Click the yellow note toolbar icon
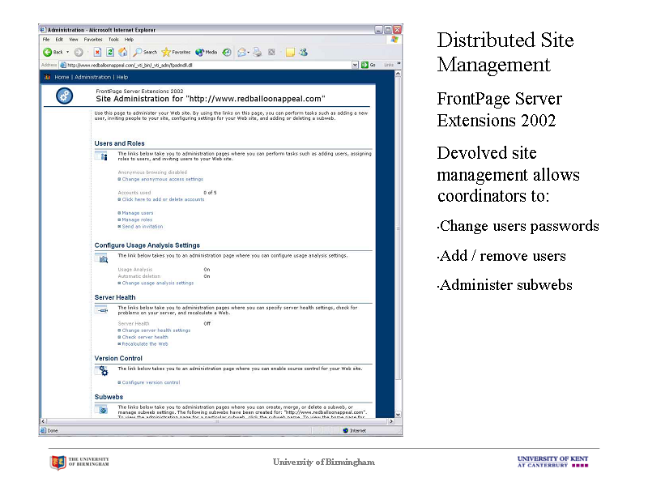The image size is (648, 486). (x=290, y=52)
